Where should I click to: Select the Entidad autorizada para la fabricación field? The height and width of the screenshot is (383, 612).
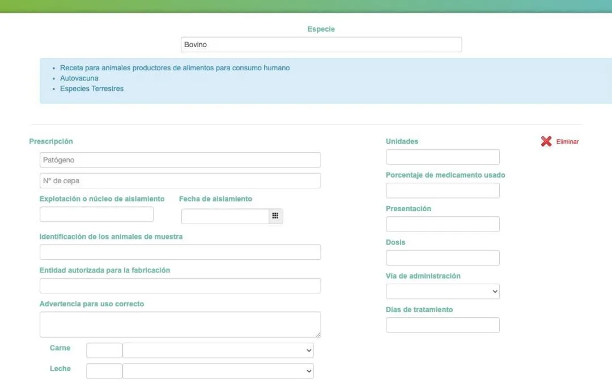point(180,286)
